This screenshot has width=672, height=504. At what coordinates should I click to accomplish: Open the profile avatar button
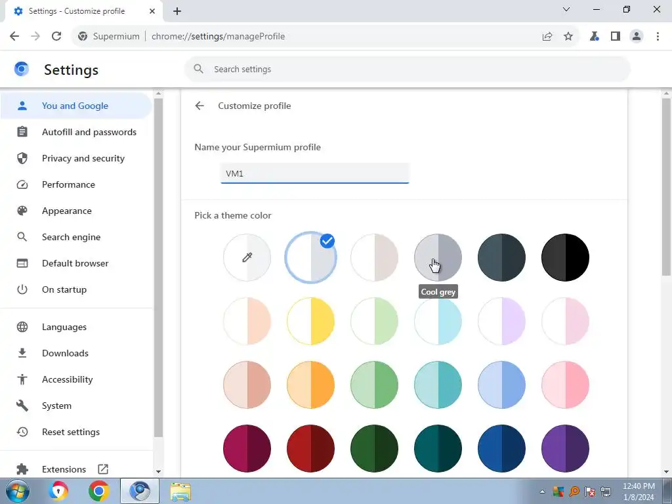pos(637,37)
